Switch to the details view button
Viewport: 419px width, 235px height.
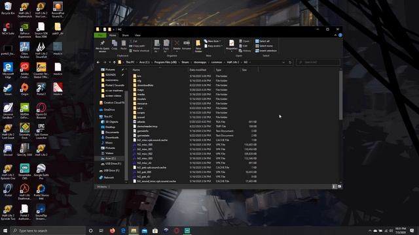tap(334, 187)
